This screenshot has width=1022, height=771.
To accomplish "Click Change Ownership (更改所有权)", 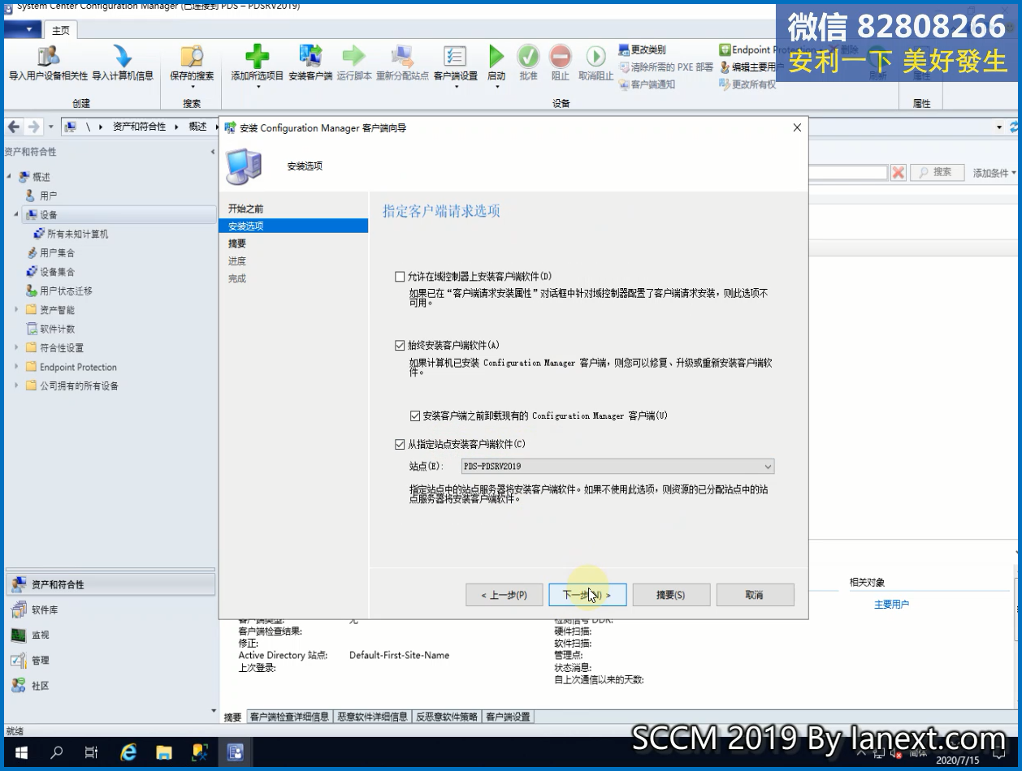I will [747, 84].
